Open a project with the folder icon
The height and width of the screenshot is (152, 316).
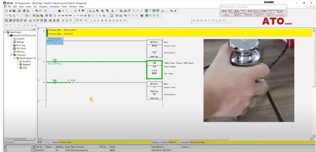pos(10,11)
